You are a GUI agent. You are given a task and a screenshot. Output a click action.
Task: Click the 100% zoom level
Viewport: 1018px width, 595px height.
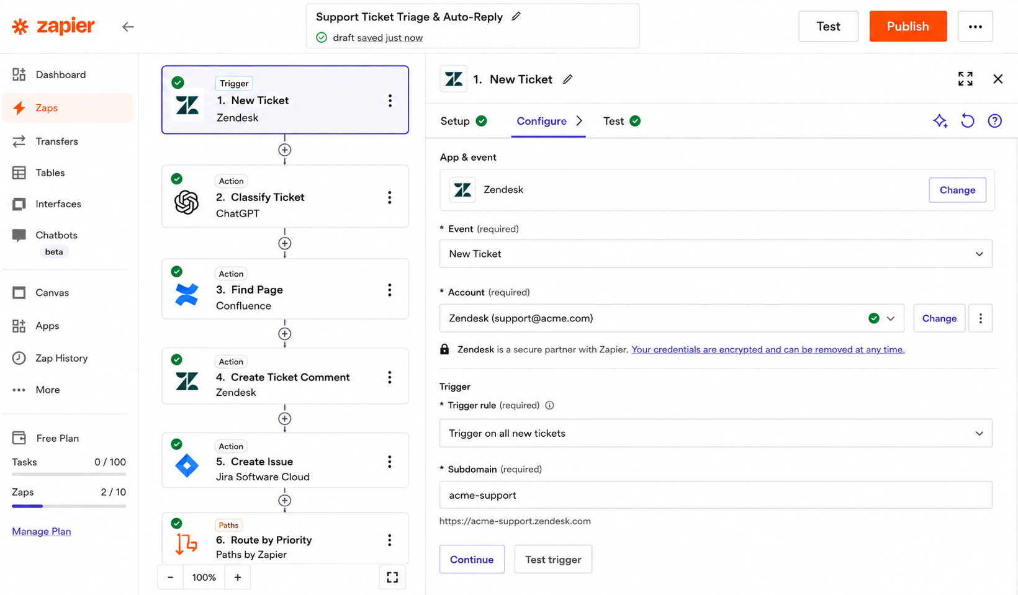click(x=204, y=577)
